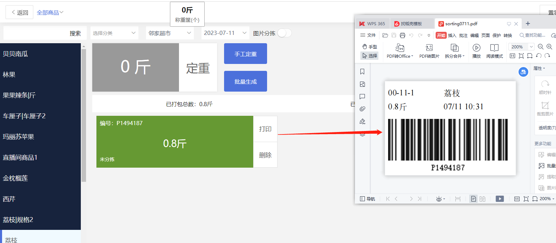
Task: Toggle the 图片分拣 switch
Action: pos(284,33)
